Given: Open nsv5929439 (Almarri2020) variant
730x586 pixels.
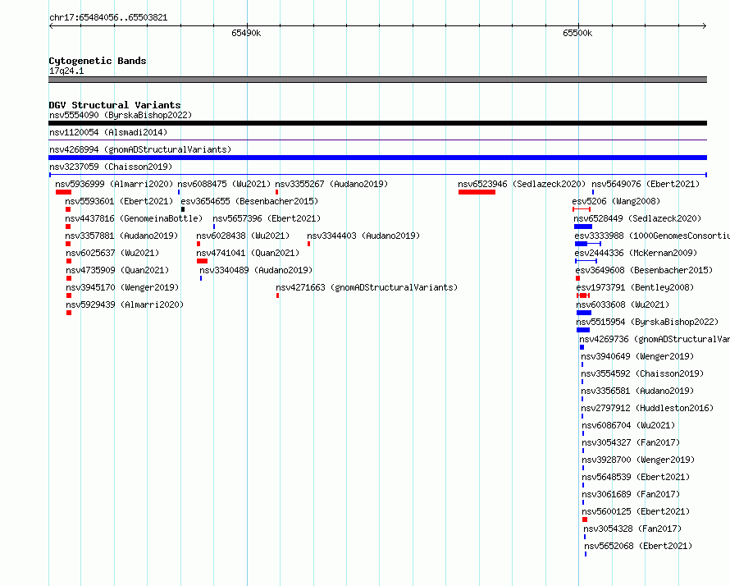Looking at the screenshot, I should coord(125,304).
